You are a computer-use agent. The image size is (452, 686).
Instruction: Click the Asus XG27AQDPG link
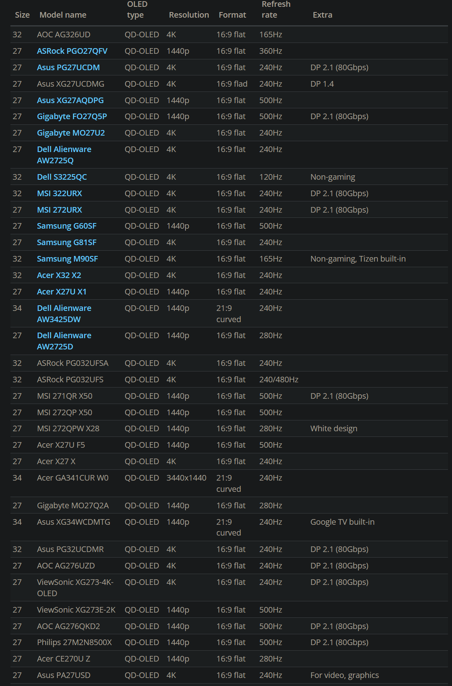point(70,100)
